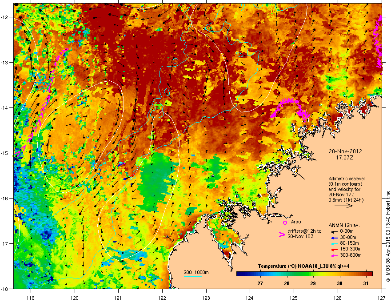
Task: Click the colorbar tick label 28
Action: [x=287, y=283]
